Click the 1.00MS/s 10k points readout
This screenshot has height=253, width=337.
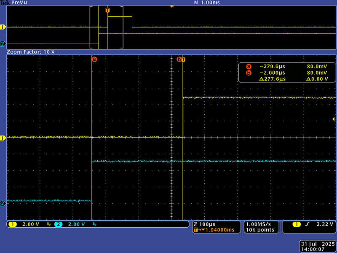(261, 227)
